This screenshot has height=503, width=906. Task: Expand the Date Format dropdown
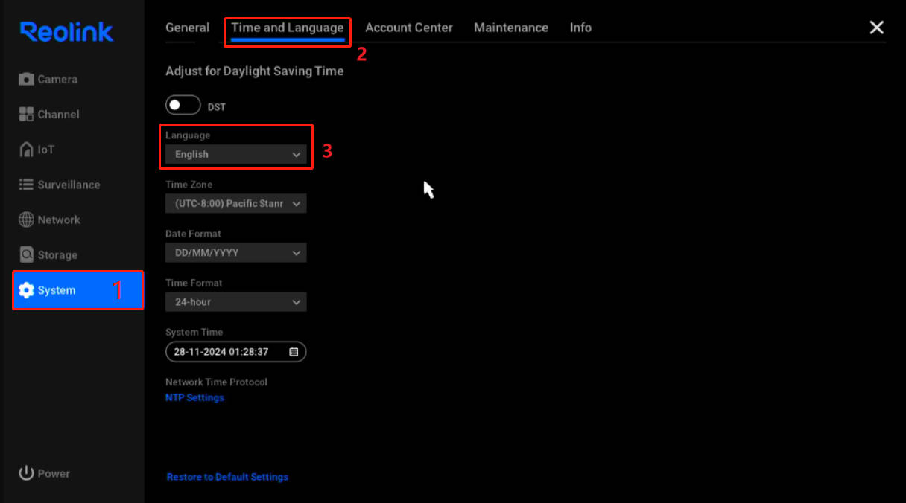click(x=235, y=253)
